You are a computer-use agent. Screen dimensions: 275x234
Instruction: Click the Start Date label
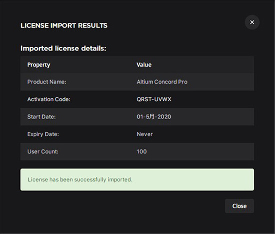click(x=41, y=117)
